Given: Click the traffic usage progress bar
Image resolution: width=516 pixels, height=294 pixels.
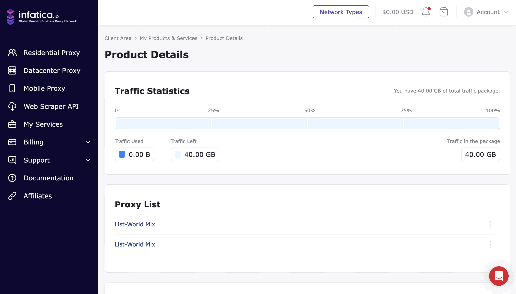Looking at the screenshot, I should coord(307,124).
